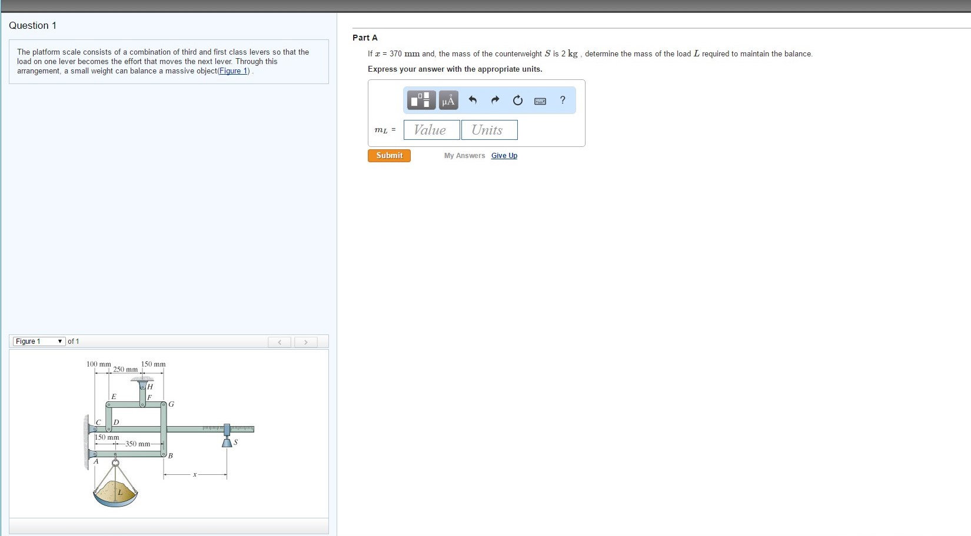Click the redo arrow in answer toolbar
The height and width of the screenshot is (536, 971).
pos(494,100)
